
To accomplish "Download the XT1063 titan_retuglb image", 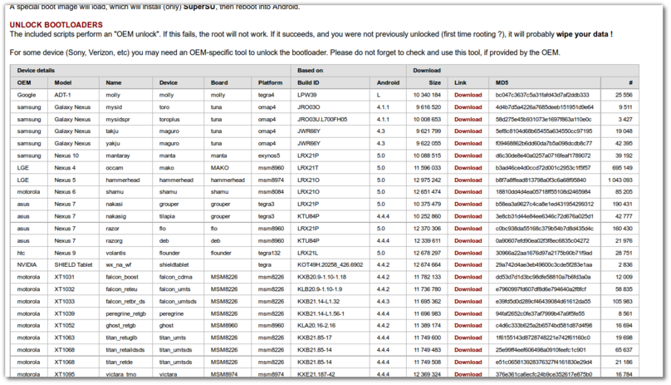I will (468, 338).
